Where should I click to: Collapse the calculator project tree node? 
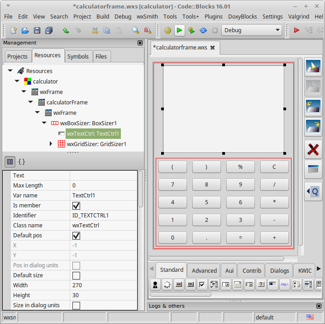pyautogui.click(x=17, y=81)
